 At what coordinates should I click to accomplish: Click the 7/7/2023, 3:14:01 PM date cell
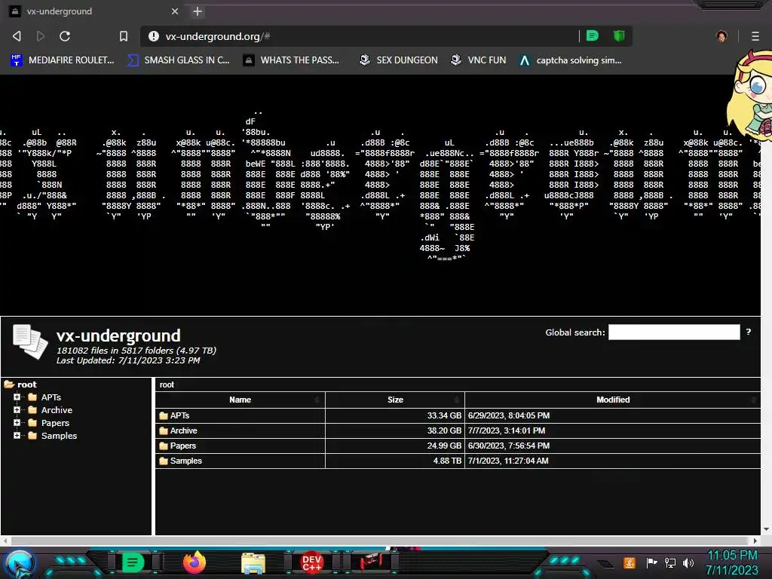(x=612, y=430)
